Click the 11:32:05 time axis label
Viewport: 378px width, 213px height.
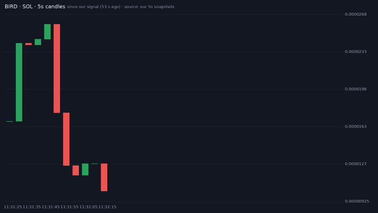point(88,207)
